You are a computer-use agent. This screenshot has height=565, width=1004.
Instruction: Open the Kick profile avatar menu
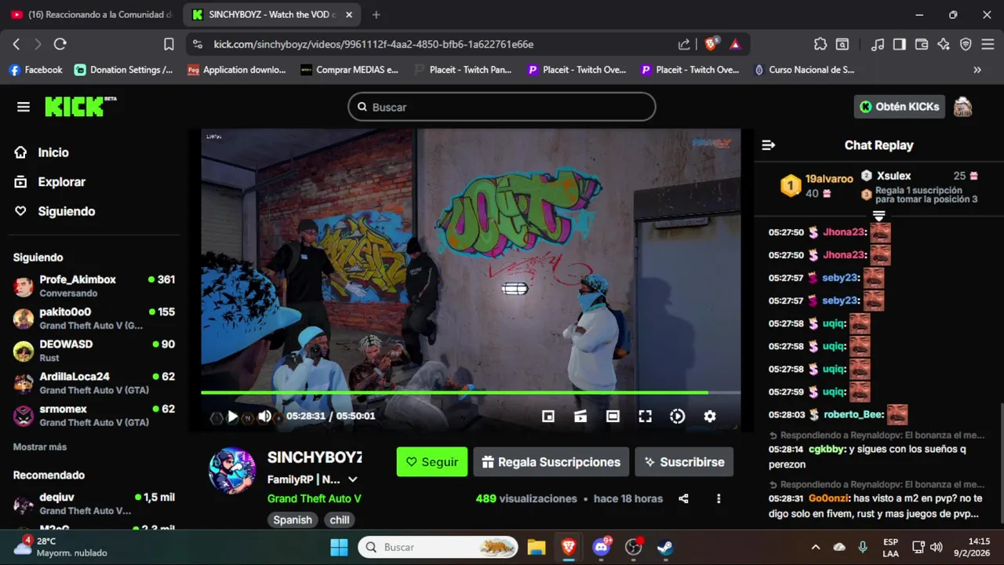coord(962,107)
